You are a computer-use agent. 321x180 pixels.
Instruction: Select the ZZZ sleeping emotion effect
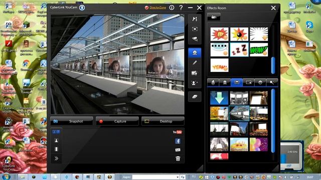pyautogui.click(x=239, y=49)
